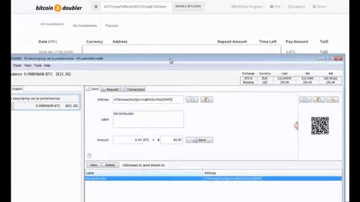Click the QR copy button above QR code
Image resolution: width=360 pixels, height=202 pixels.
pos(305,100)
